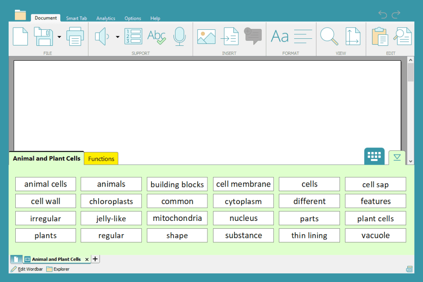
Task: Insert the phrase "thin lining"
Action: tap(309, 235)
